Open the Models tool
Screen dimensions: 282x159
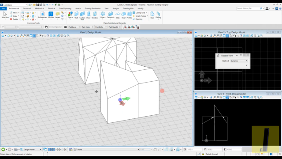[x=51, y=15]
